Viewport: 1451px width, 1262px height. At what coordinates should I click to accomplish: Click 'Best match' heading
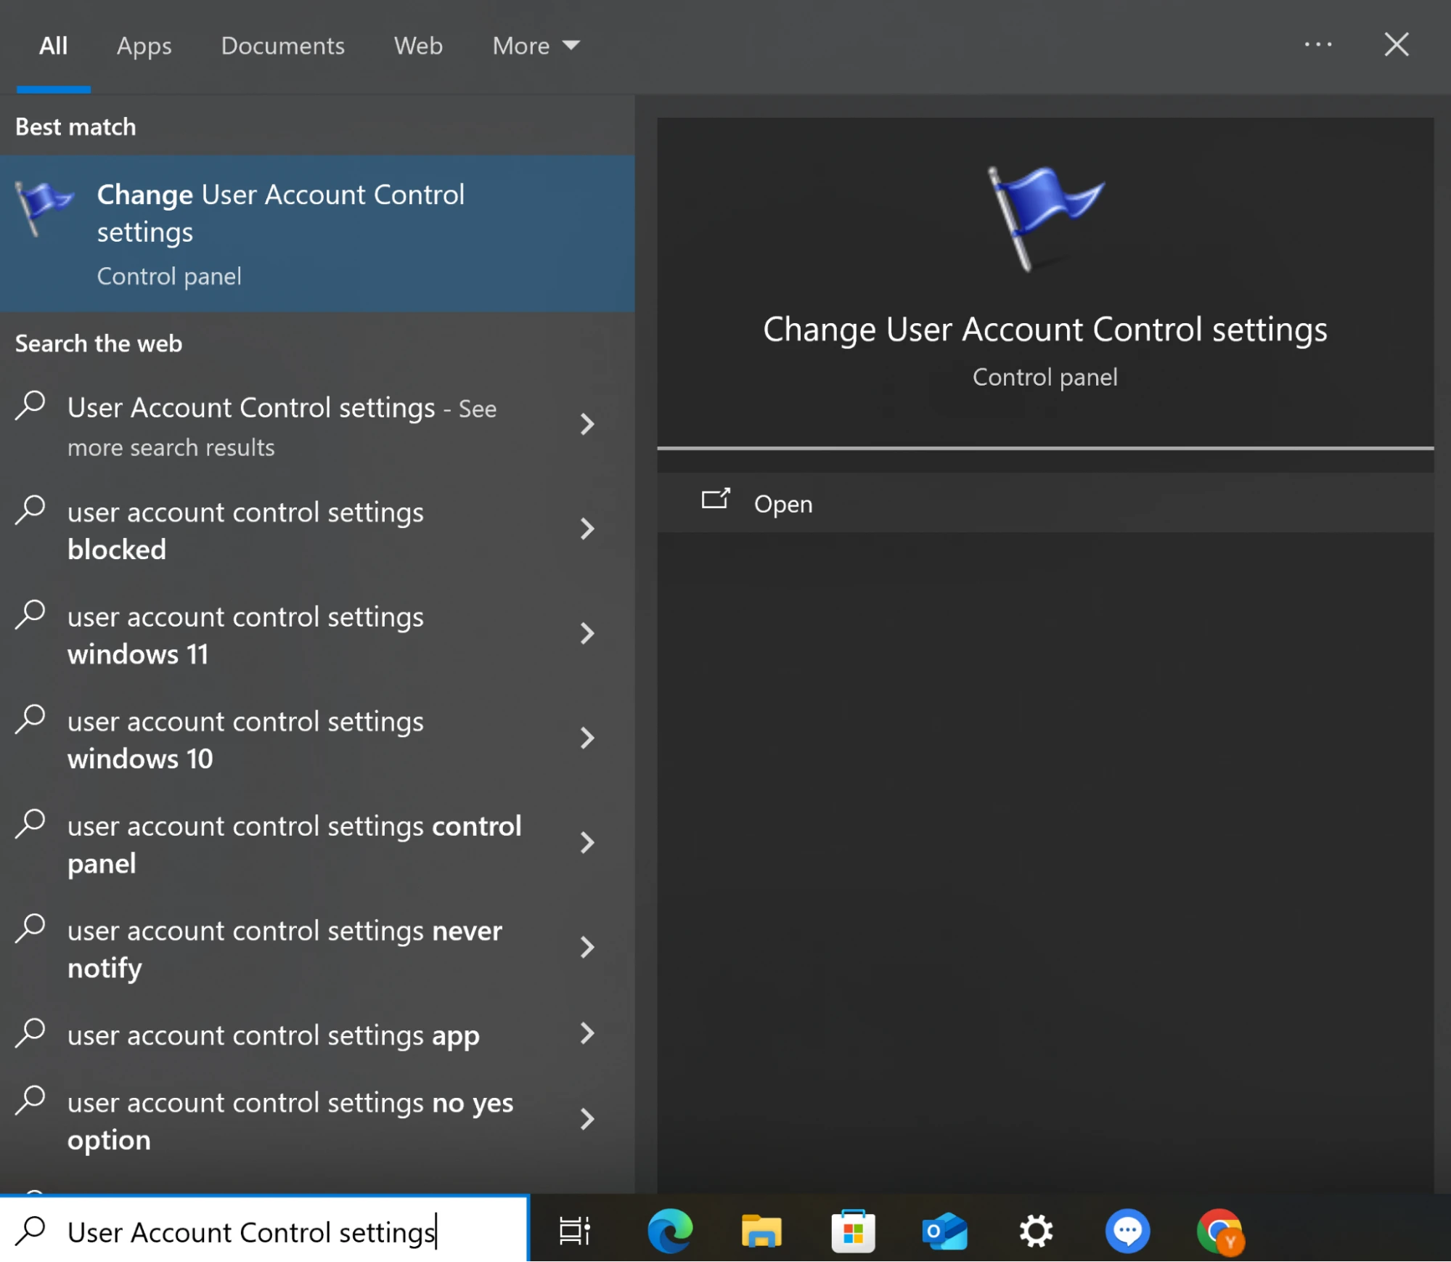click(75, 127)
